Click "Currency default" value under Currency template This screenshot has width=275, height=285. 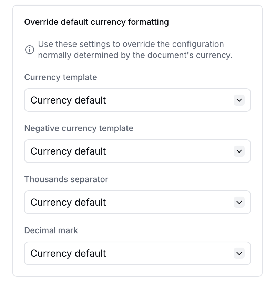point(68,100)
